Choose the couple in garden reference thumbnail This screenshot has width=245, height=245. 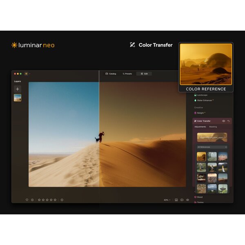(201, 167)
